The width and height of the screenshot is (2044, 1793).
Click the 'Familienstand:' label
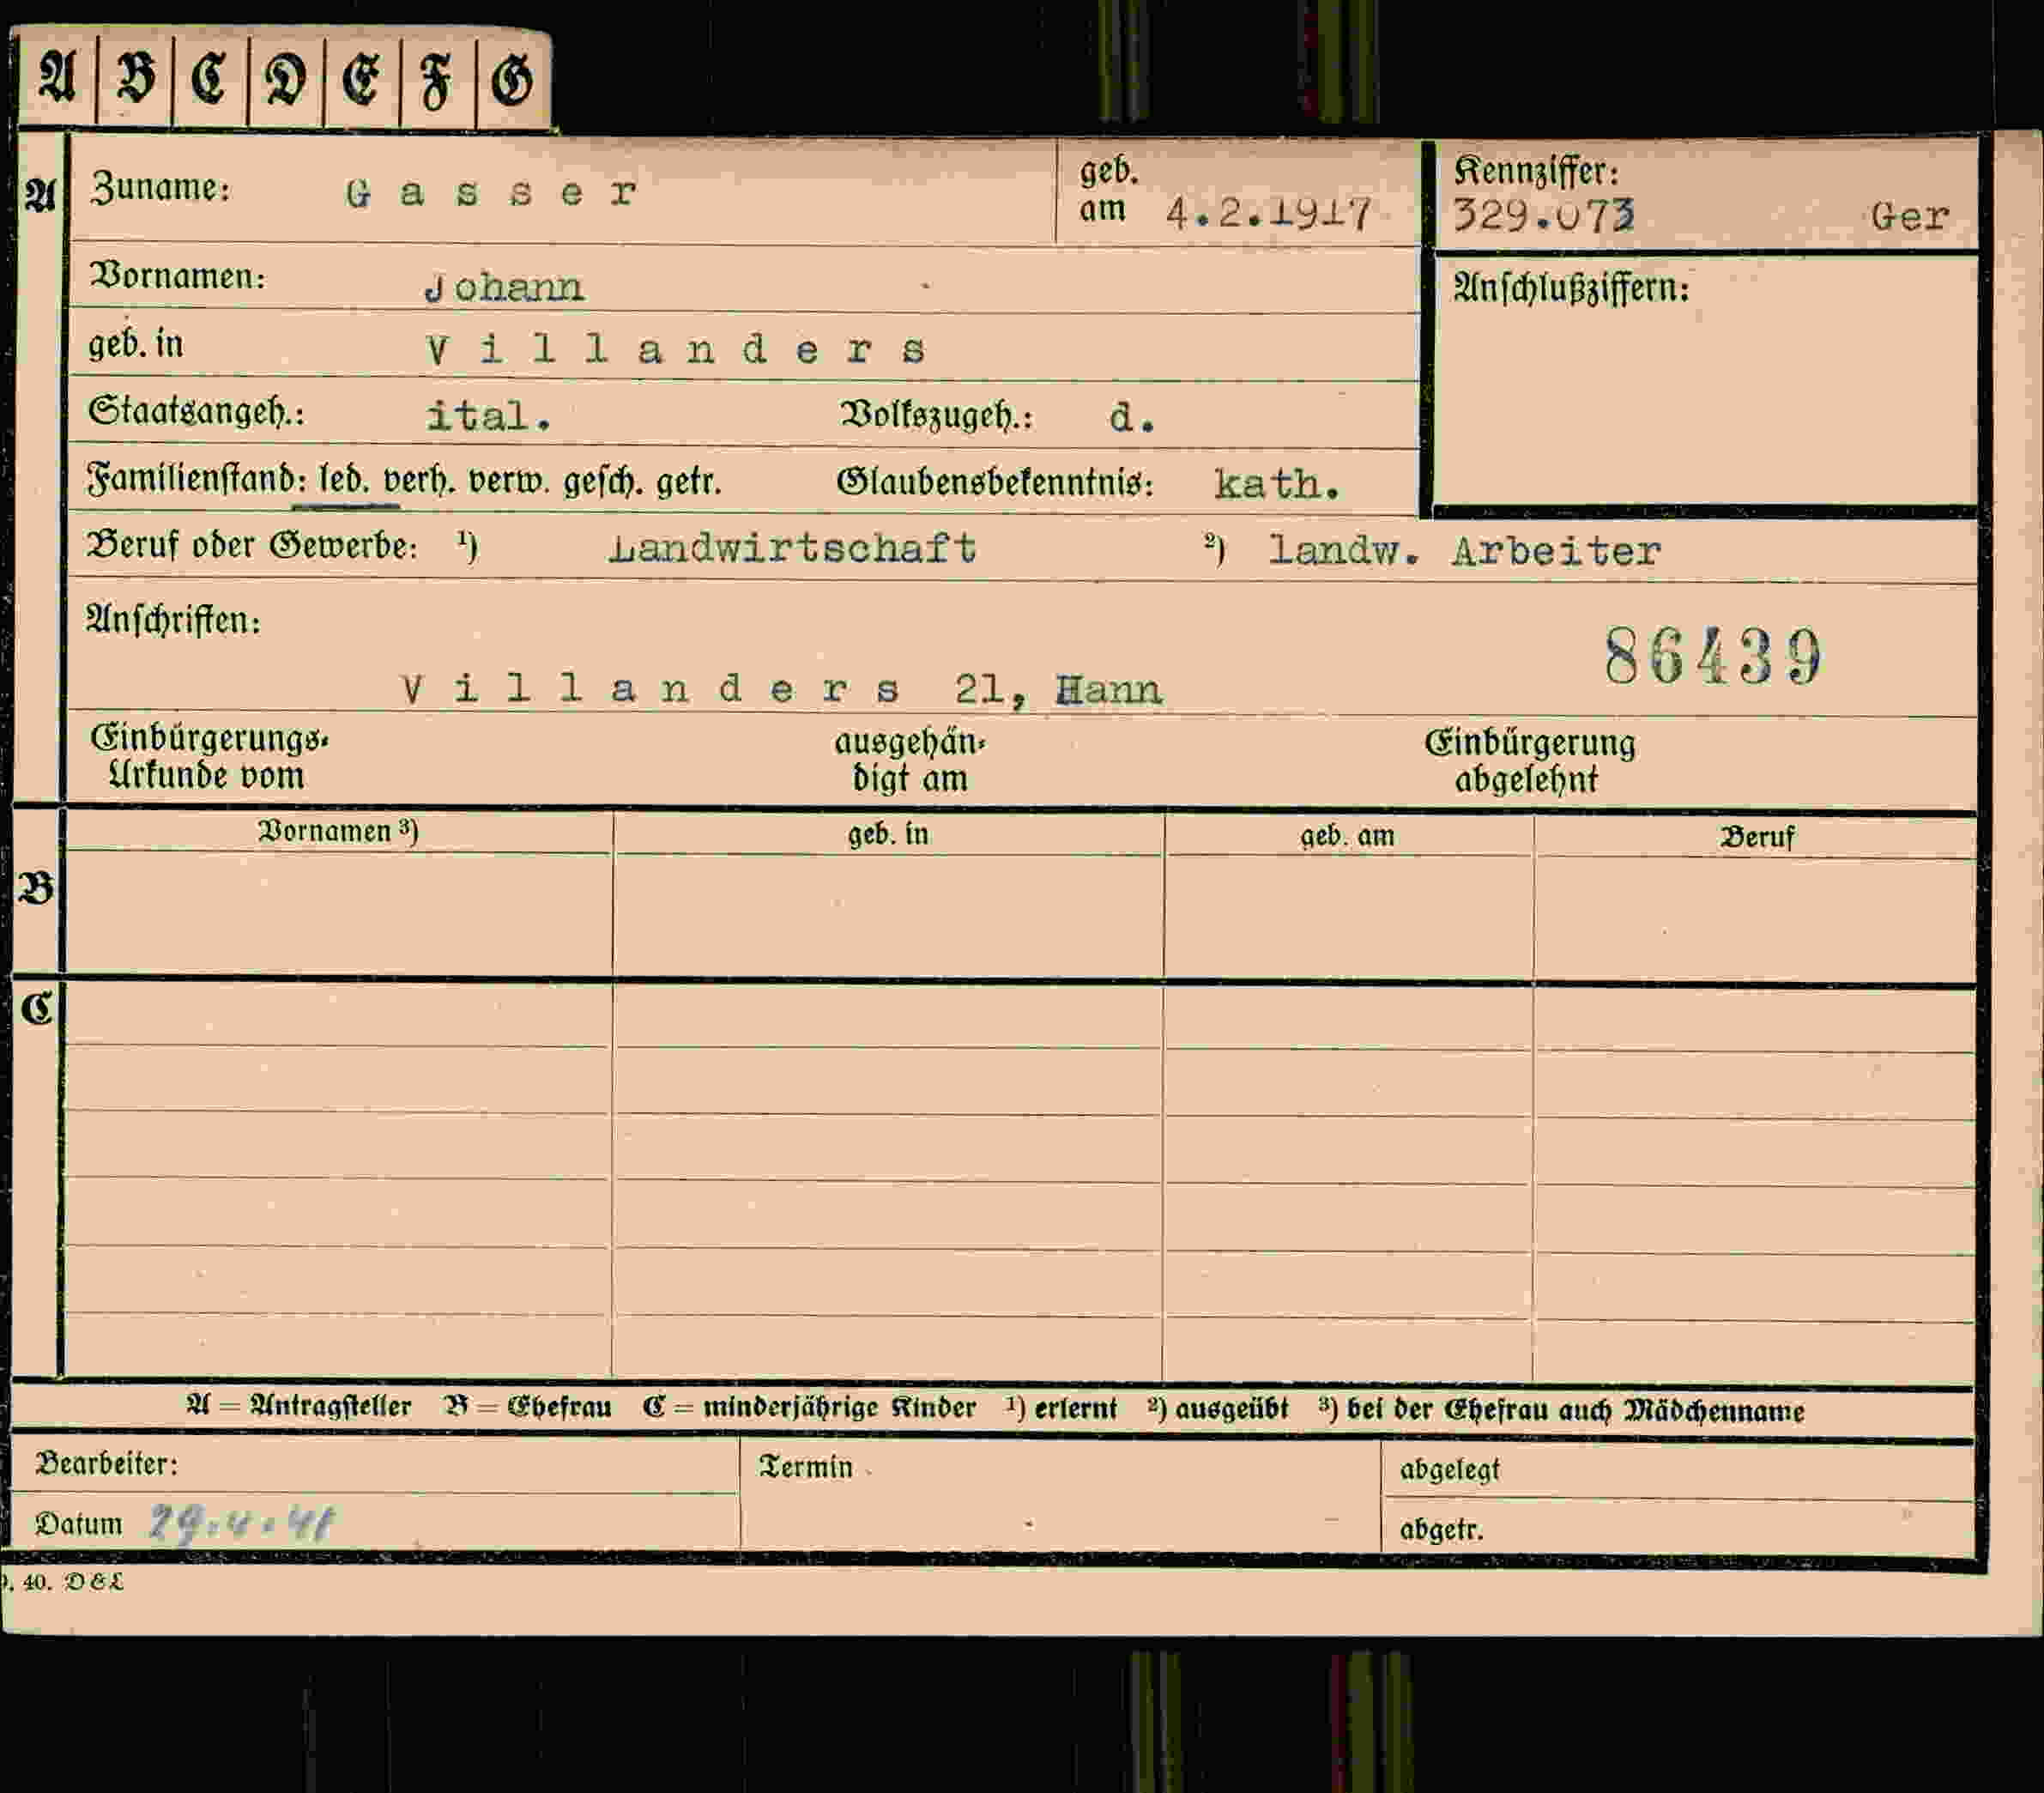pos(197,480)
